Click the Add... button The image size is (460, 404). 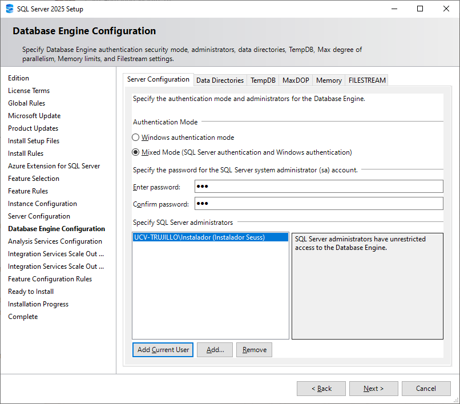(215, 350)
